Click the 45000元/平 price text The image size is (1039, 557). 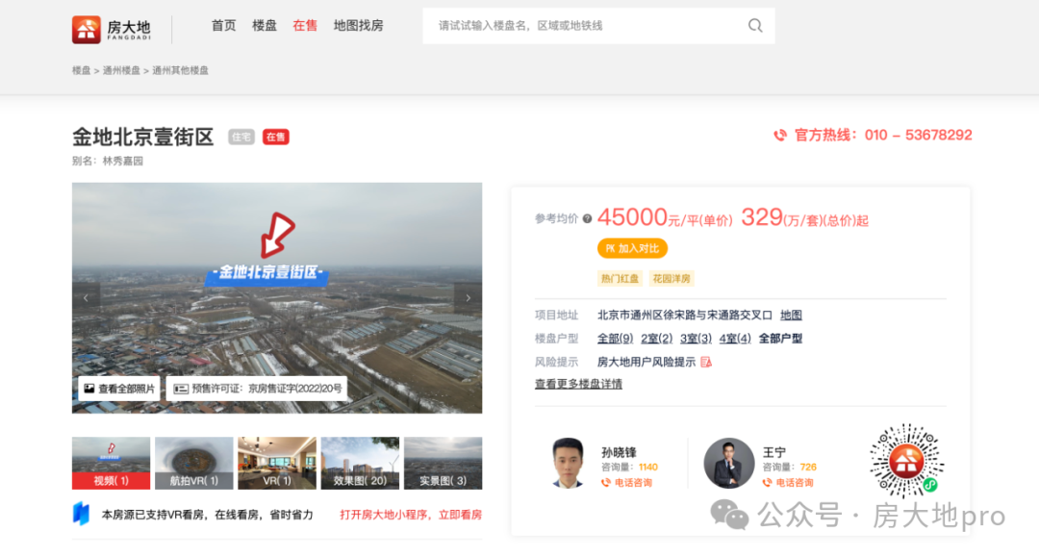tap(665, 217)
